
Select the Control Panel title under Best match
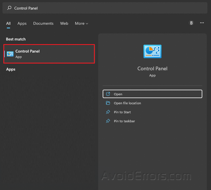pyautogui.click(x=28, y=51)
